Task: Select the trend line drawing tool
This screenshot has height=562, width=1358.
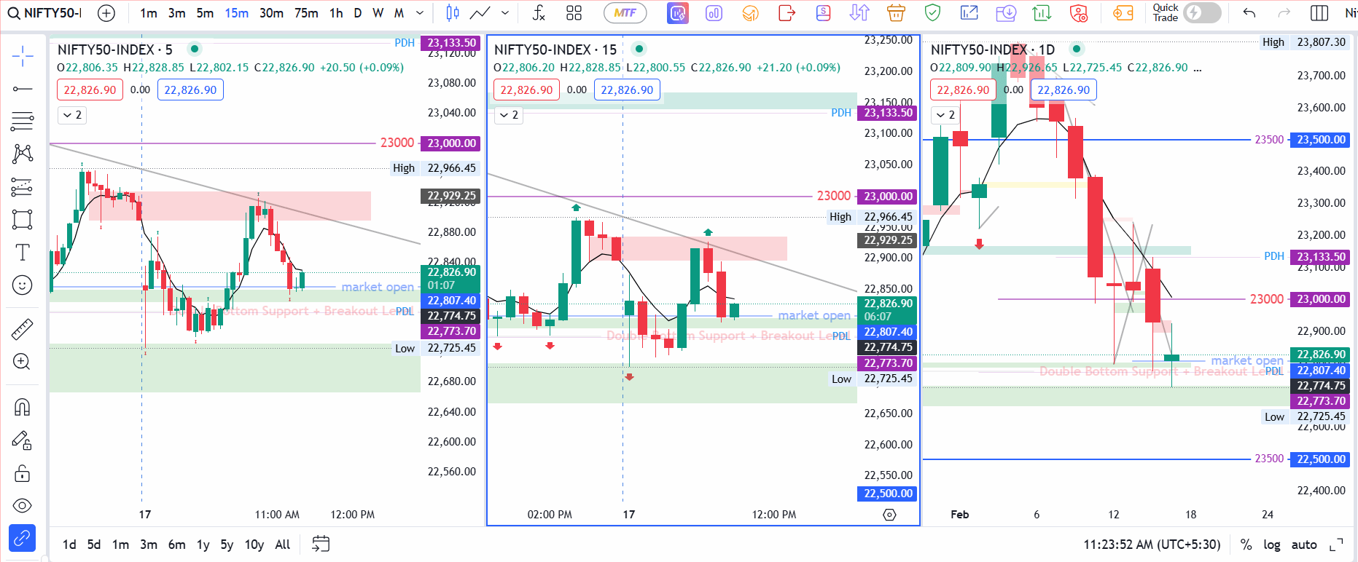Action: [23, 89]
